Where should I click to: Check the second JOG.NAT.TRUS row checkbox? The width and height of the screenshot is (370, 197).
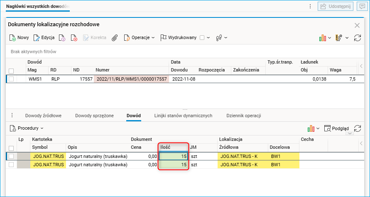pyautogui.click(x=11, y=165)
